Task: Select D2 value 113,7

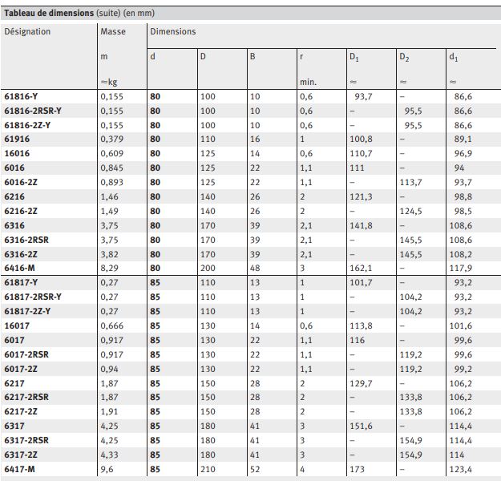Action: (x=411, y=182)
